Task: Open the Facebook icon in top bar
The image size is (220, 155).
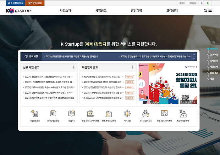Action: pyautogui.click(x=202, y=3)
